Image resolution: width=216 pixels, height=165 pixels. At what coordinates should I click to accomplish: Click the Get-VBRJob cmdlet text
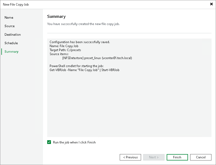pyautogui.click(x=85, y=70)
